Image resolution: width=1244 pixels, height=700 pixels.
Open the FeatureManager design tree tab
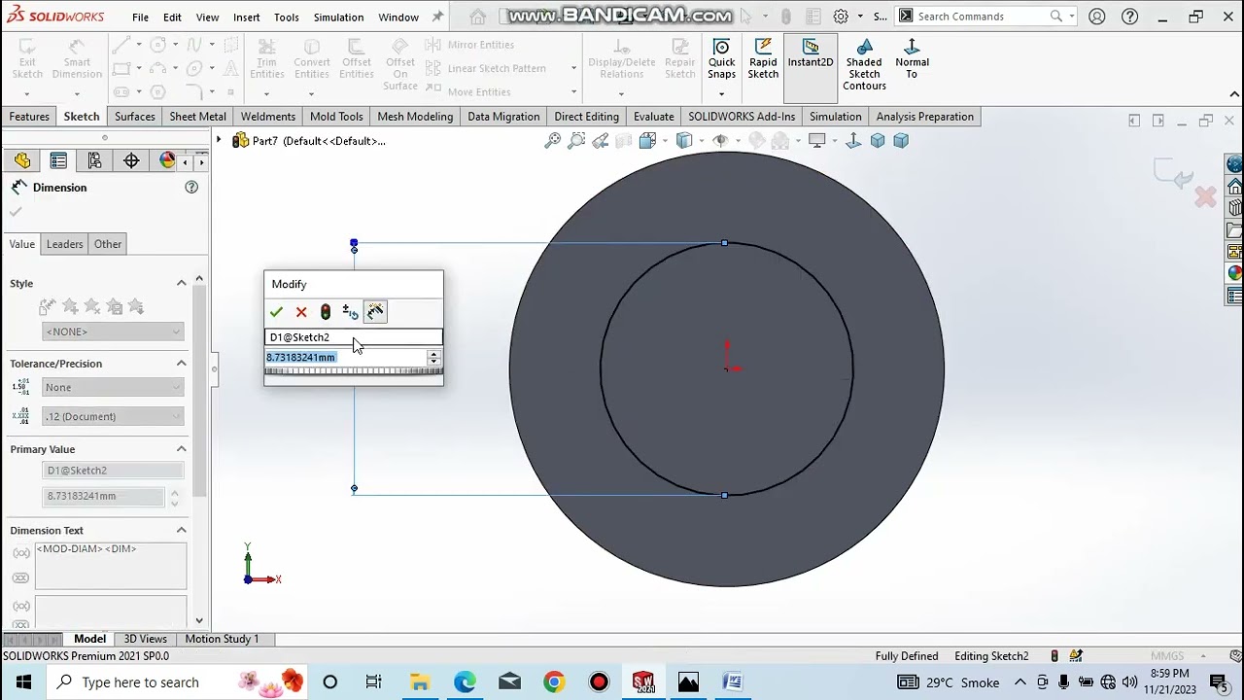[x=22, y=160]
